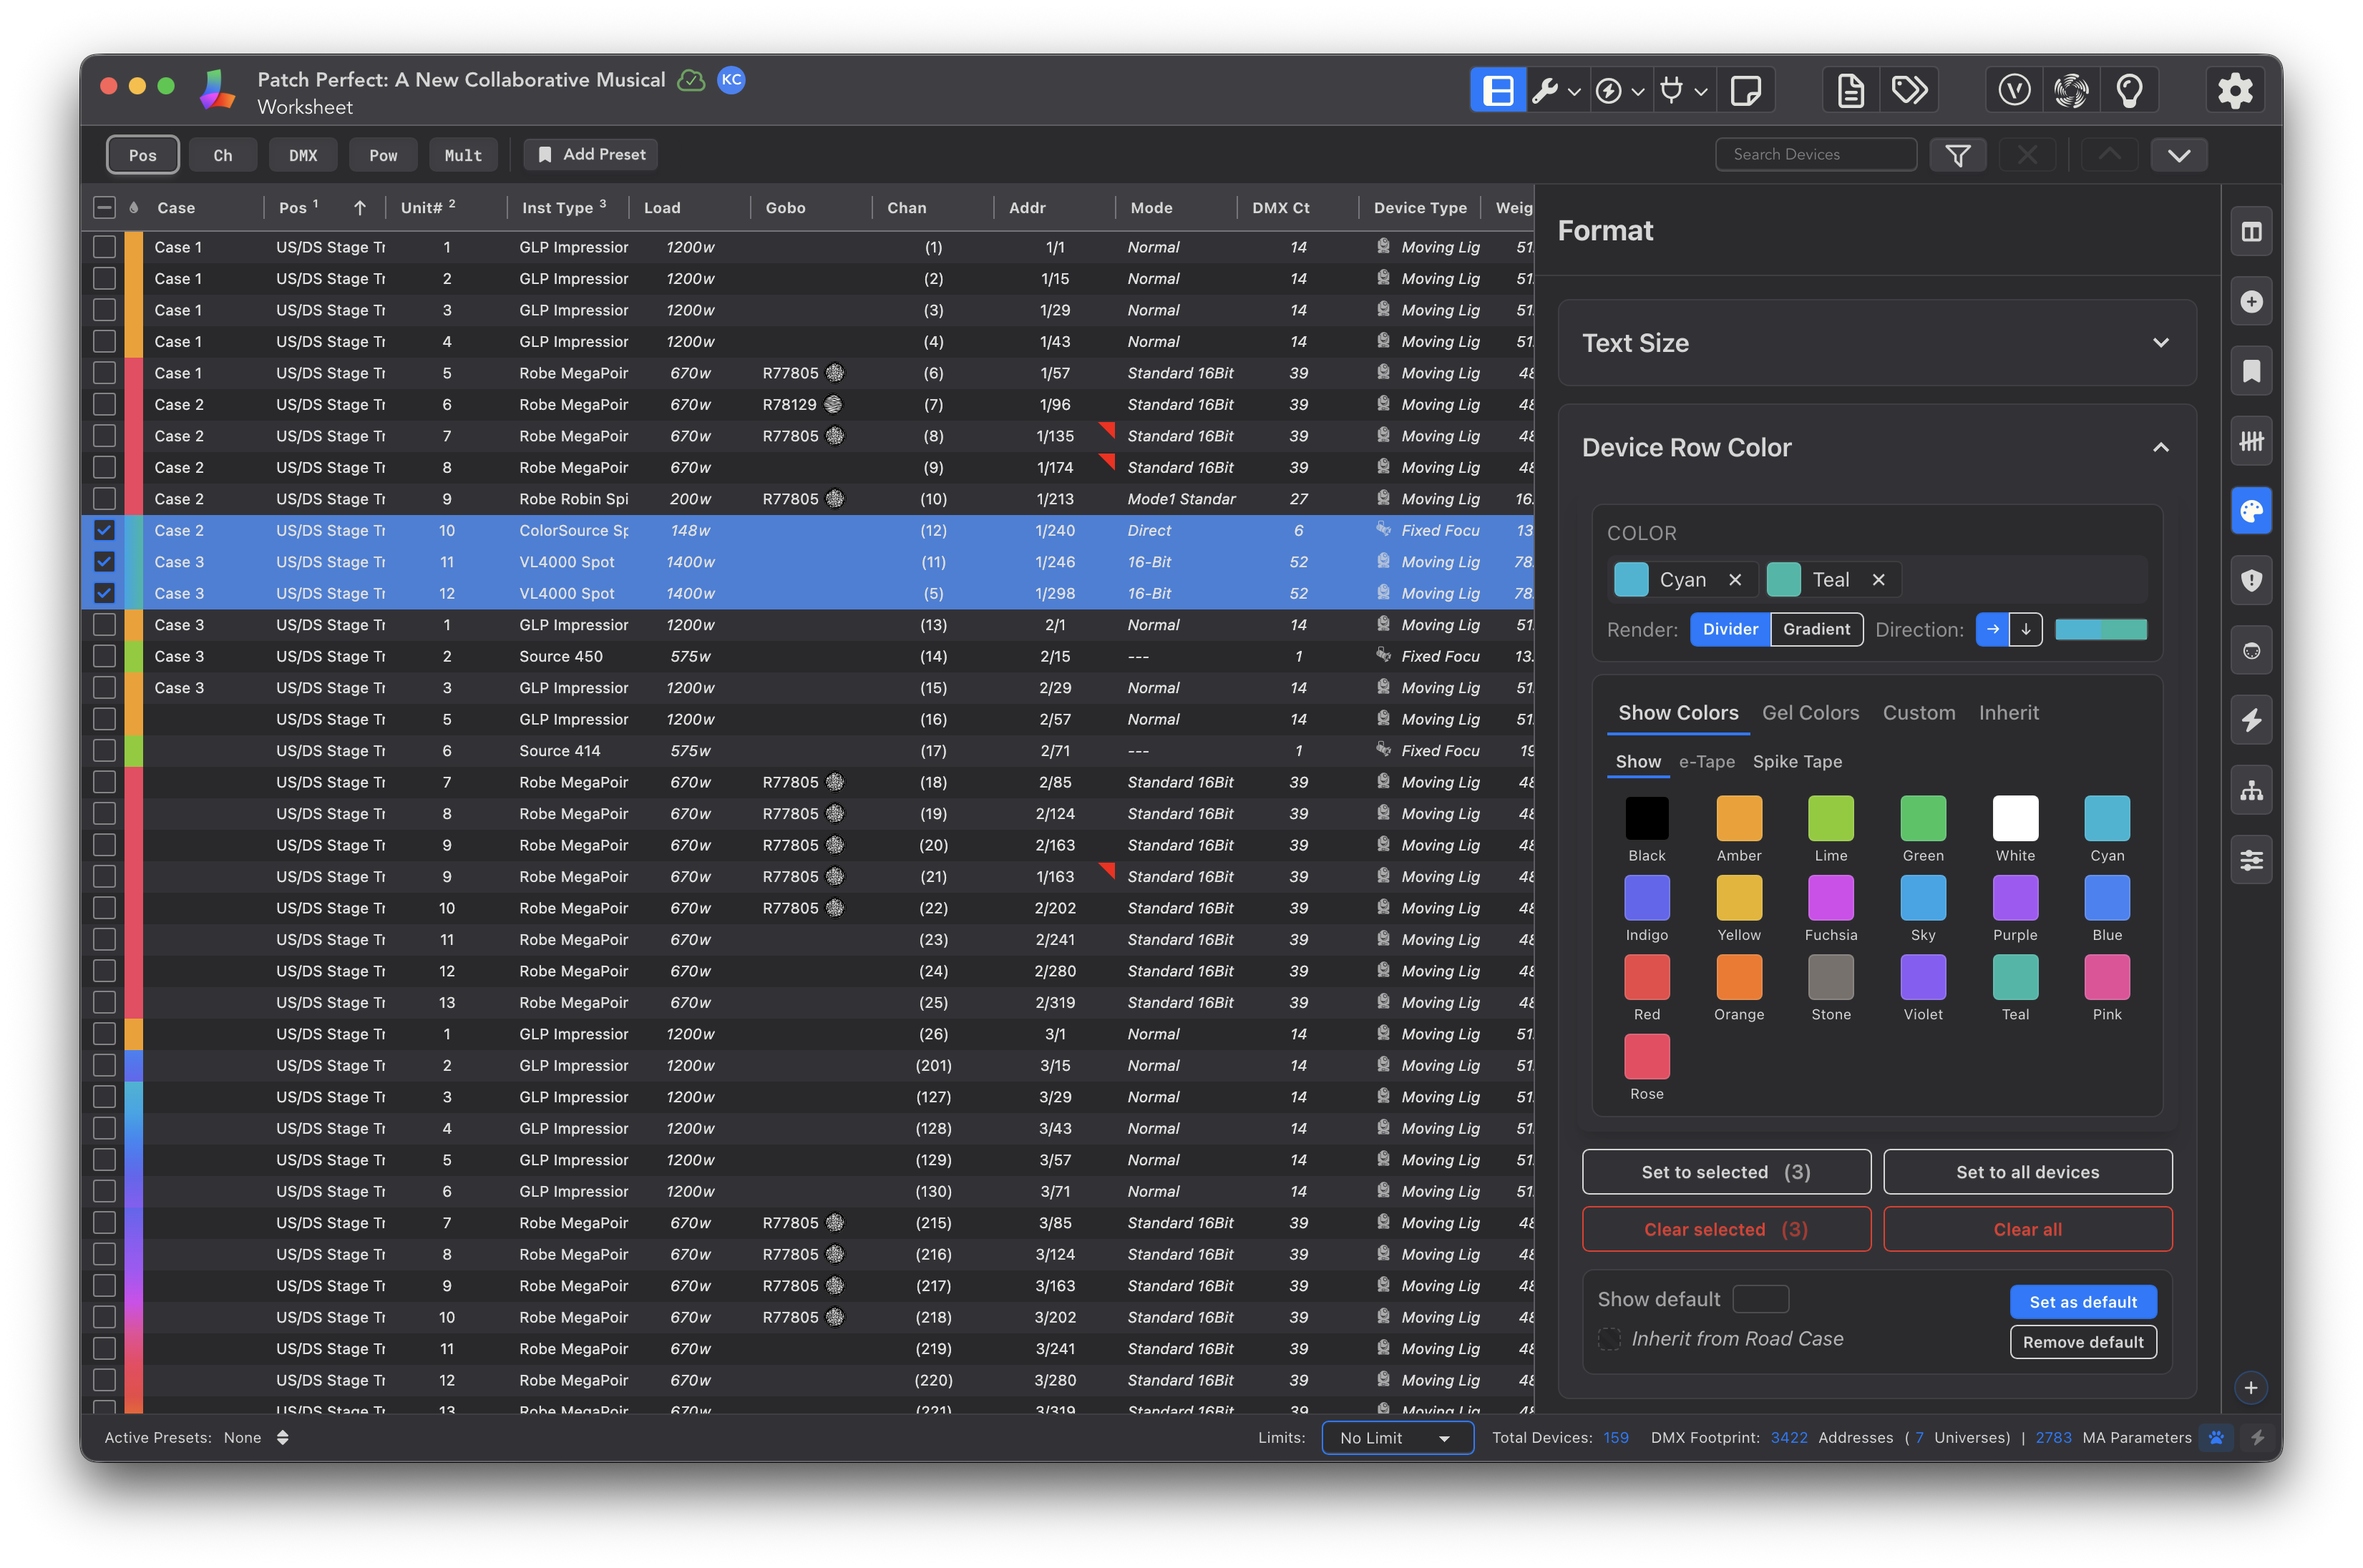Open the shield sidebar icon
This screenshot has height=1568, width=2363.
tap(2251, 581)
